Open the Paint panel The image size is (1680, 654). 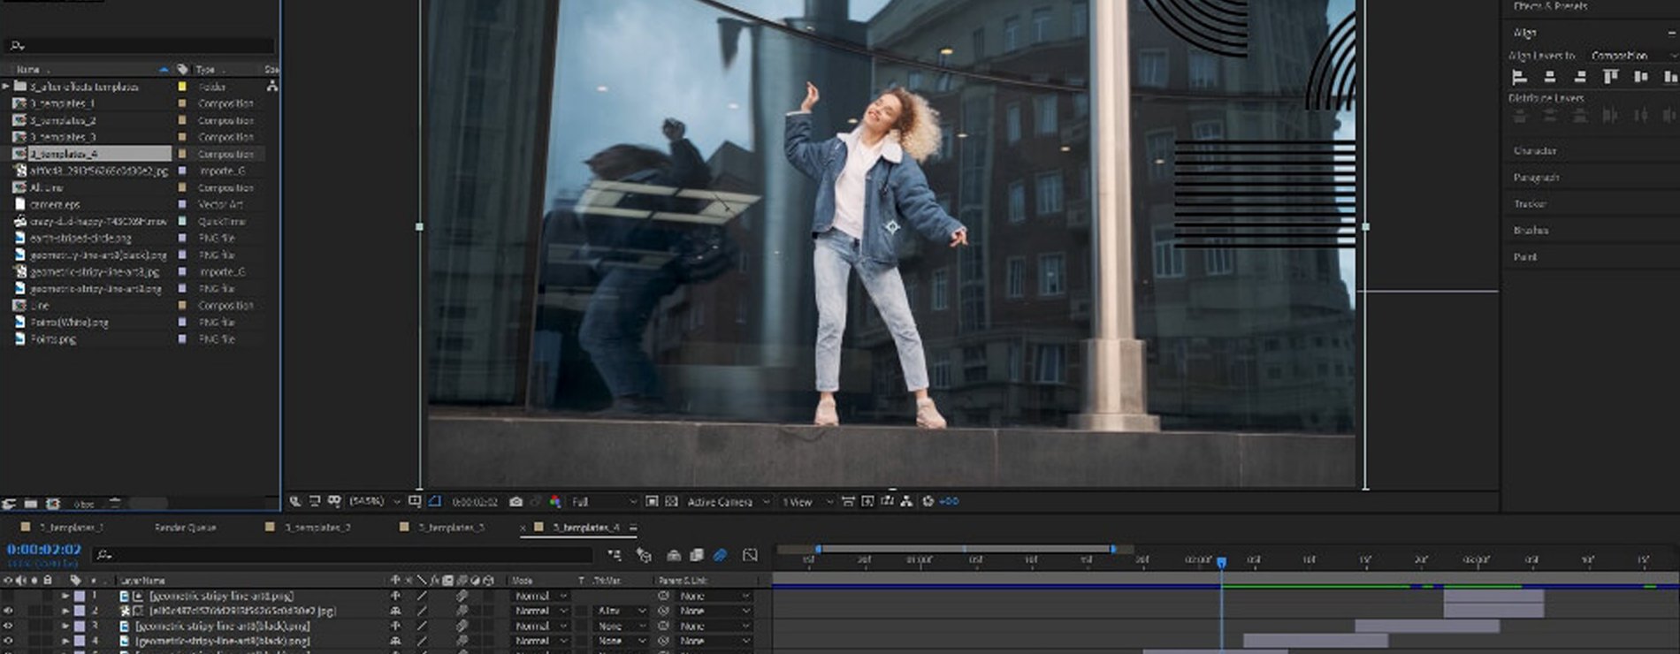point(1525,257)
